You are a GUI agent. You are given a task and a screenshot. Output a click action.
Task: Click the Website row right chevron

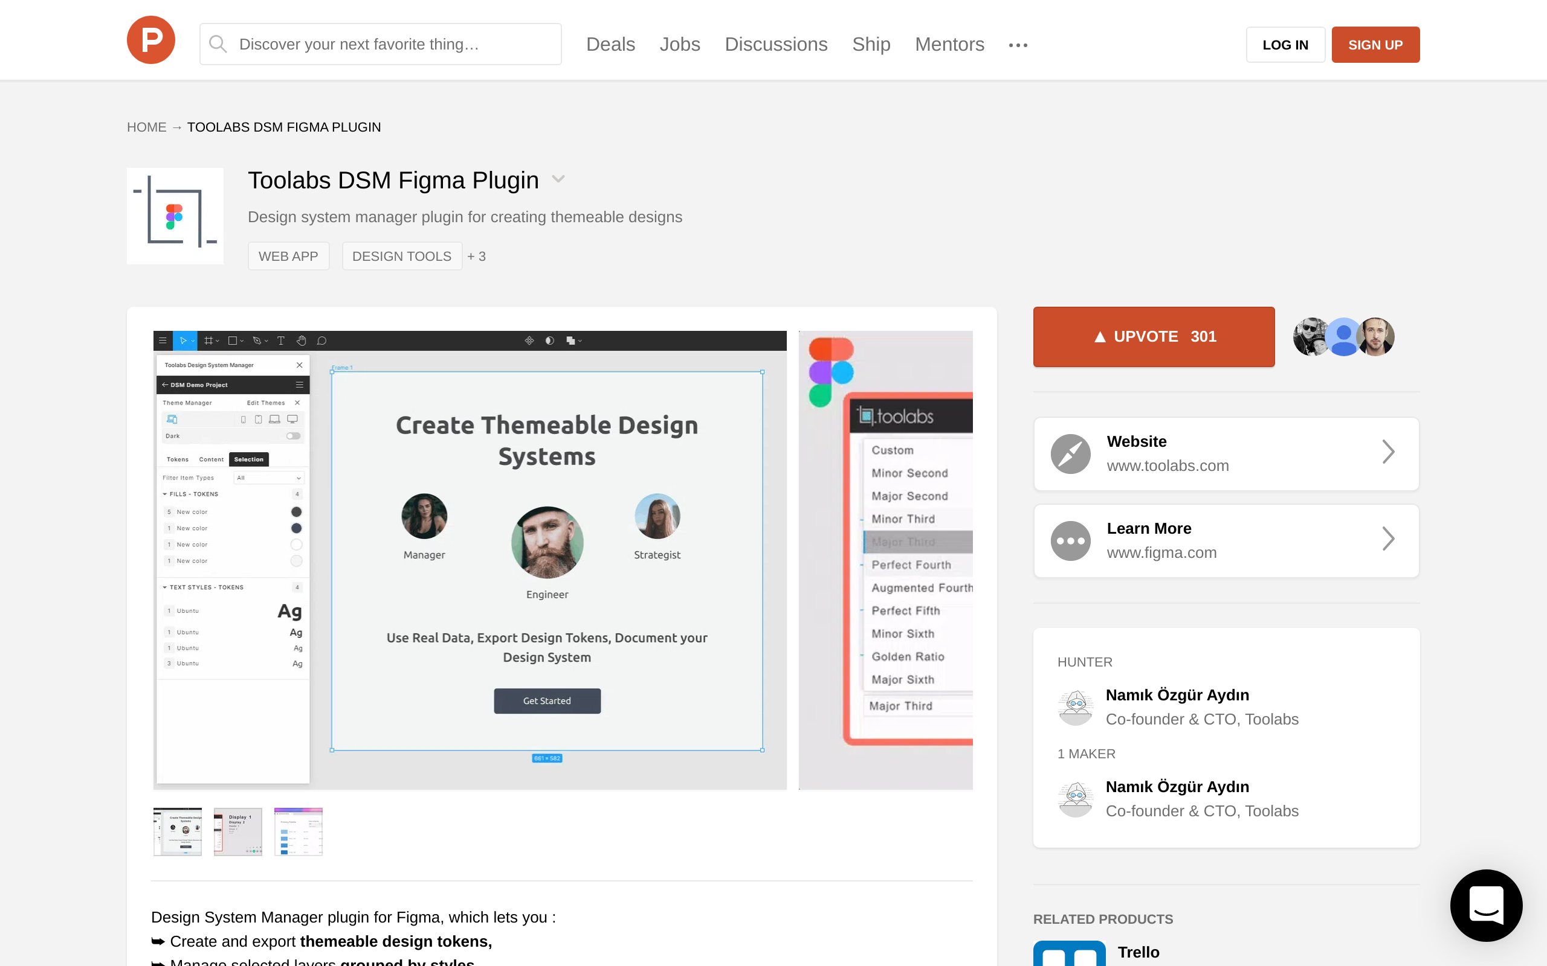(1388, 452)
